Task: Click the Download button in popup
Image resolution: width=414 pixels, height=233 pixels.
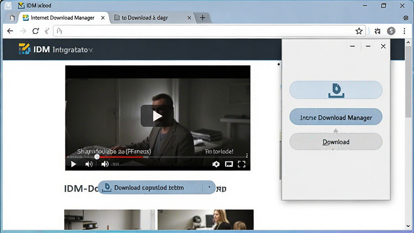Action: tap(336, 142)
